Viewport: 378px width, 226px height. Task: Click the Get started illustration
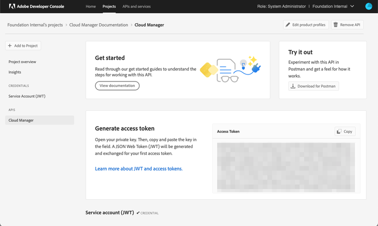click(x=230, y=69)
